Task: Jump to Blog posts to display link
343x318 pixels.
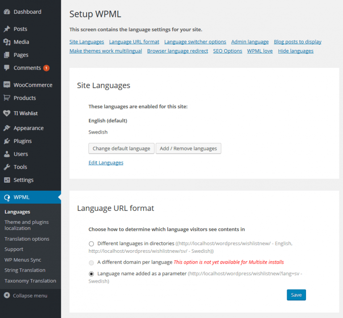Action: click(x=297, y=42)
